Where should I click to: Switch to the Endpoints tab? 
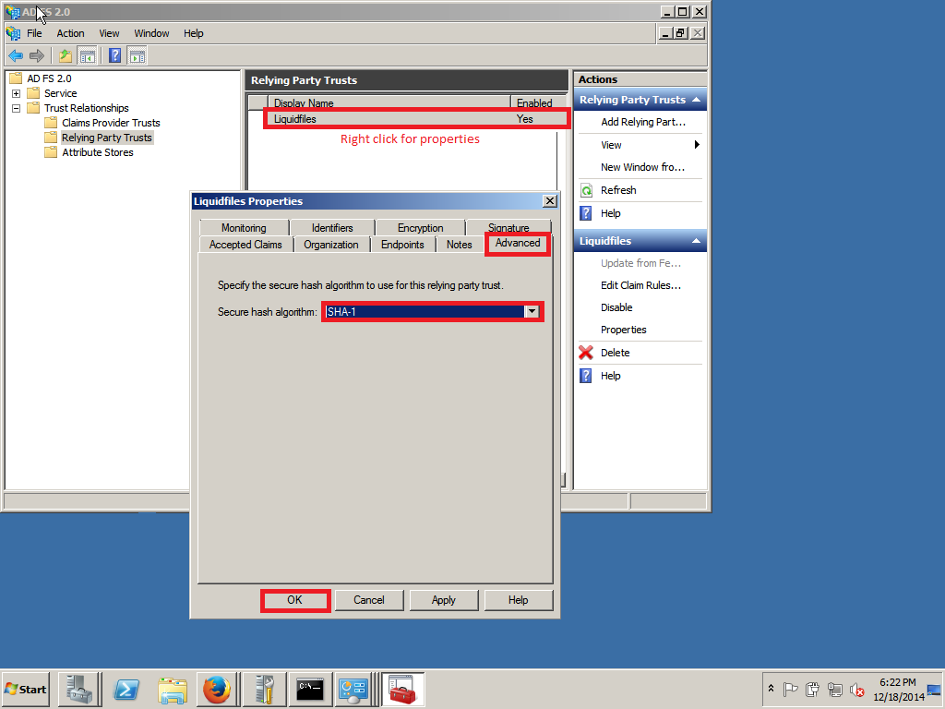pyautogui.click(x=402, y=244)
